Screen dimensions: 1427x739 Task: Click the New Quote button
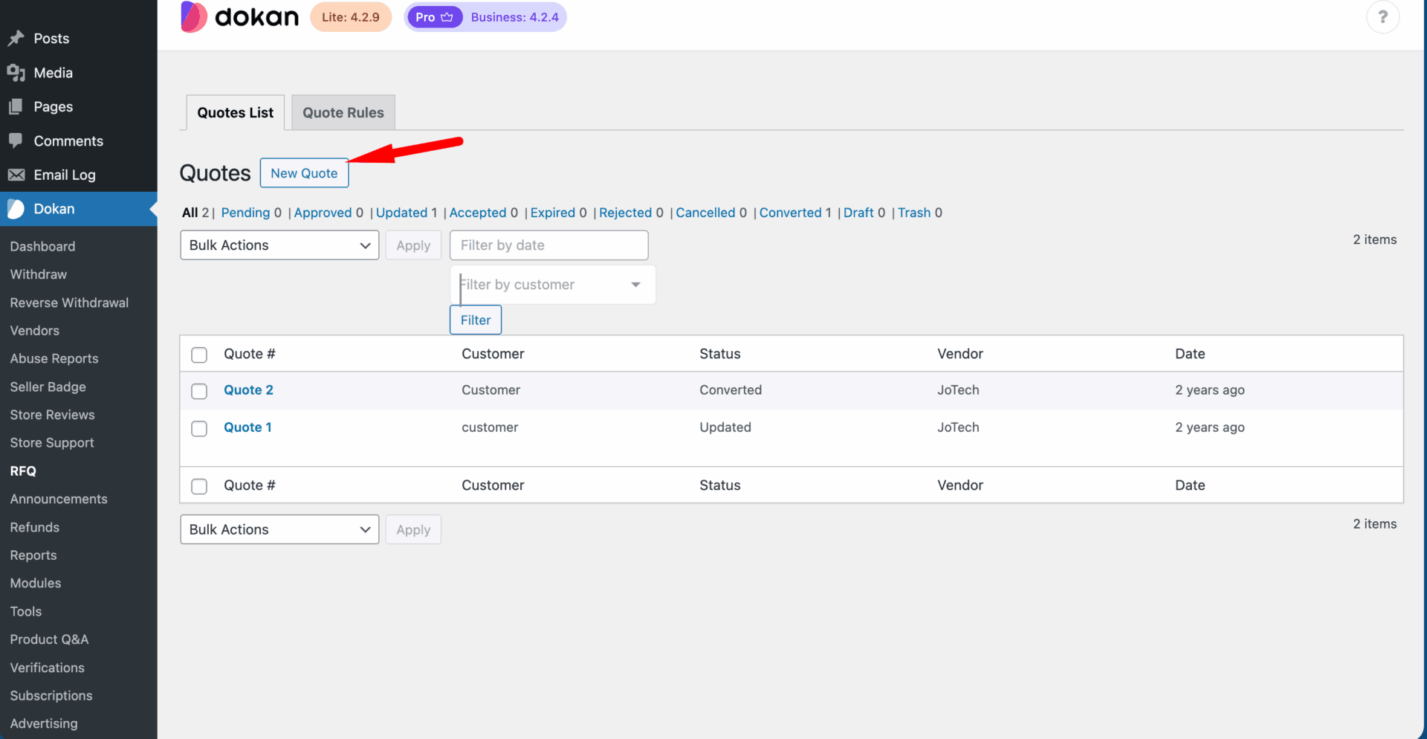pos(304,173)
